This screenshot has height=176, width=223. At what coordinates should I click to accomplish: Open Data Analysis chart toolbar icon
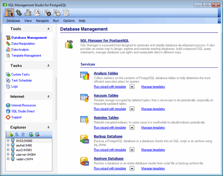[28, 13]
